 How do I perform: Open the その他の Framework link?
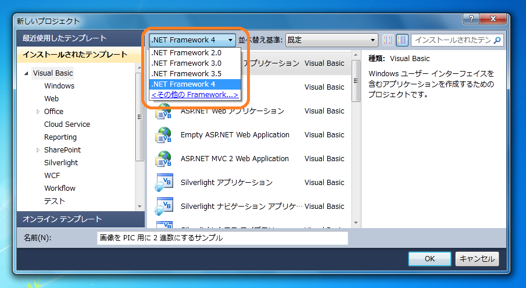(195, 95)
